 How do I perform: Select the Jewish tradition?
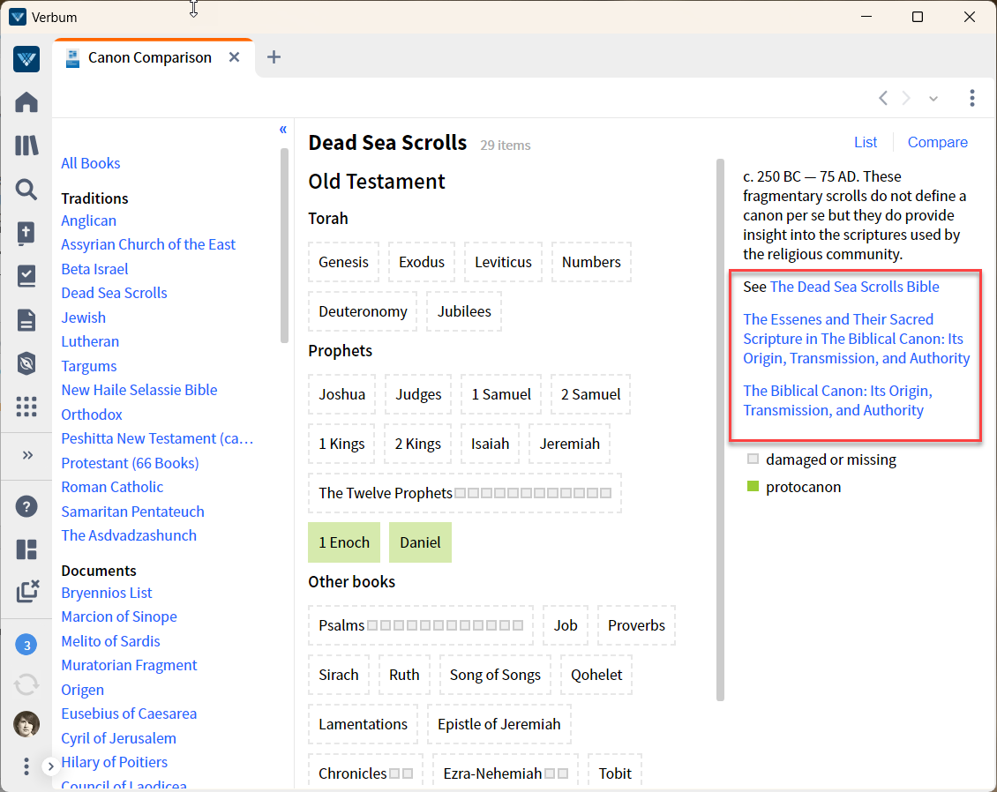click(x=83, y=318)
